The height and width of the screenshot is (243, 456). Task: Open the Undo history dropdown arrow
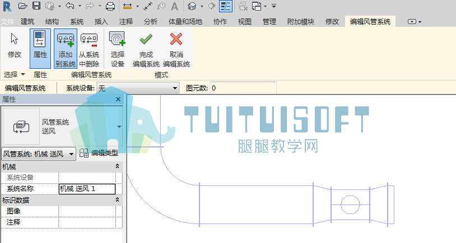point(80,6)
